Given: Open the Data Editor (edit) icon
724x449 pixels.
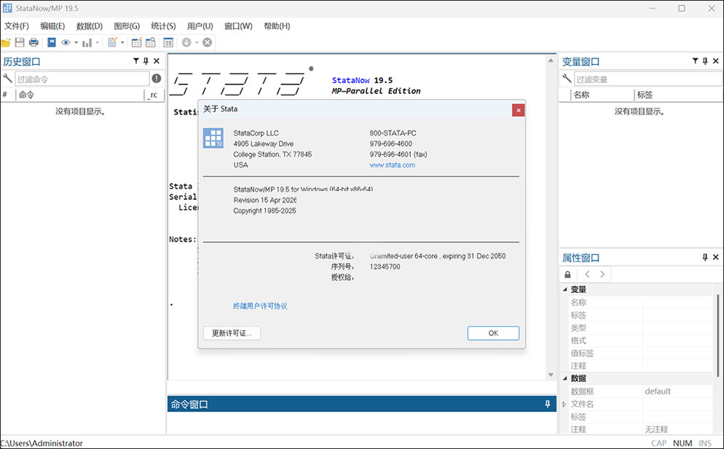Looking at the screenshot, I should tap(137, 42).
